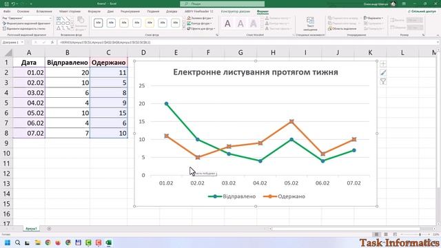The image size is (441, 248).
Task: Click the Одержано legend entry
Action: pos(284,196)
